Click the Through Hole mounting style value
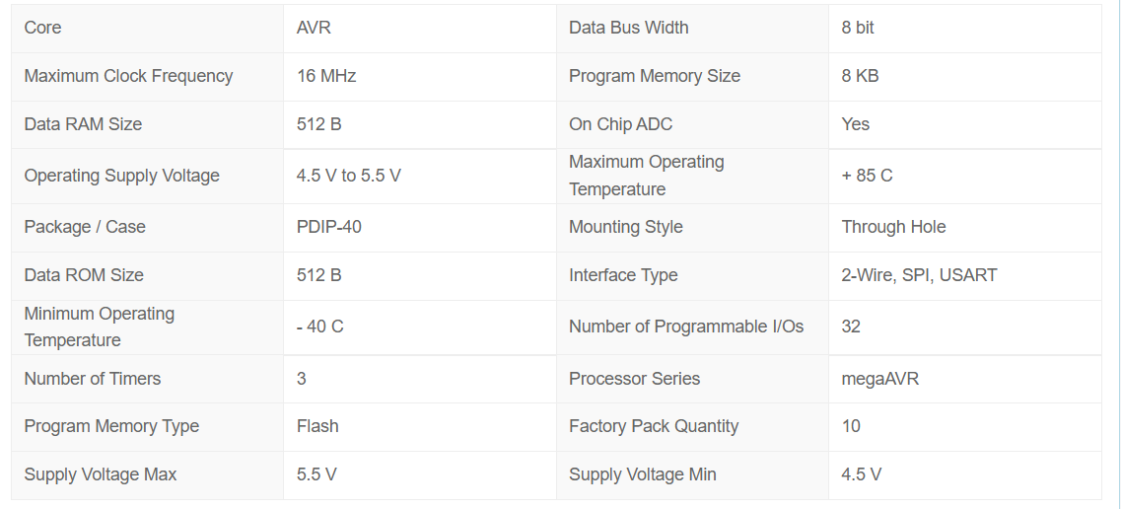1121x509 pixels. point(893,227)
